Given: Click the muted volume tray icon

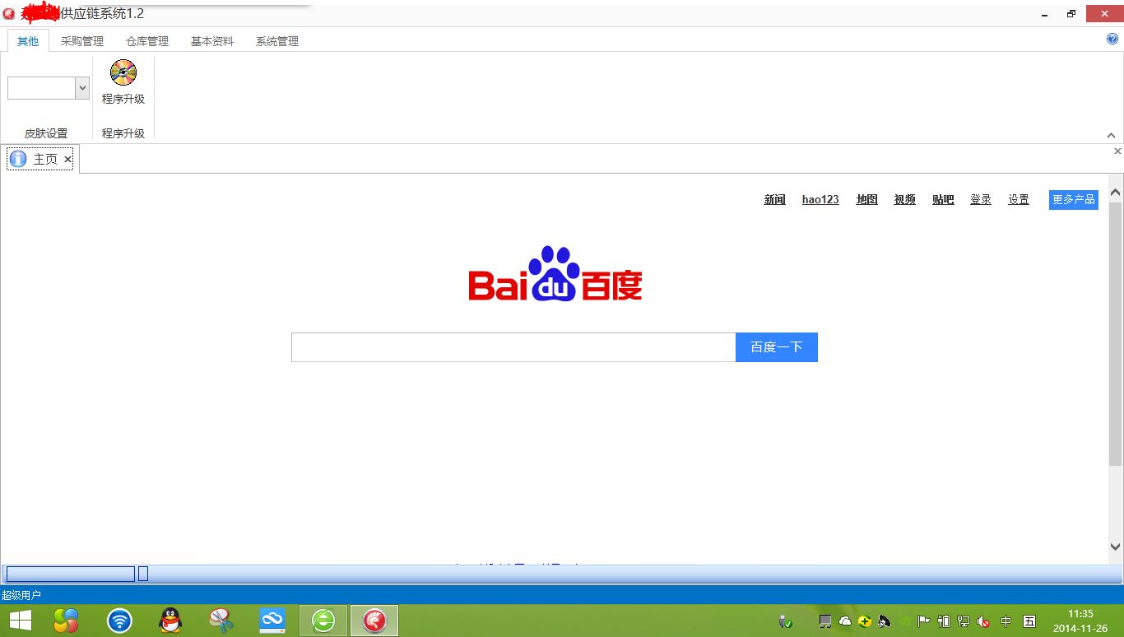Looking at the screenshot, I should pyautogui.click(x=983, y=621).
